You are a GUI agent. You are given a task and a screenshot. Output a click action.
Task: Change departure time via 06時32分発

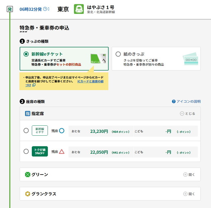coord(30,9)
